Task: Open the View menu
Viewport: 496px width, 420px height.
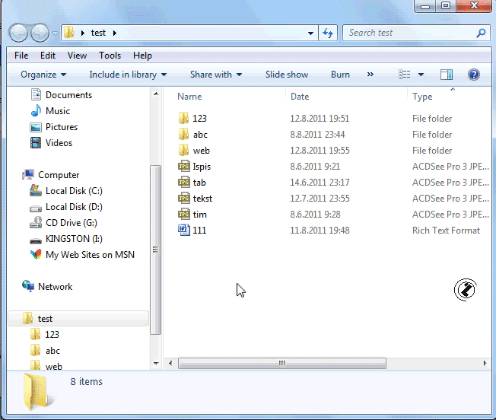Action: click(77, 56)
